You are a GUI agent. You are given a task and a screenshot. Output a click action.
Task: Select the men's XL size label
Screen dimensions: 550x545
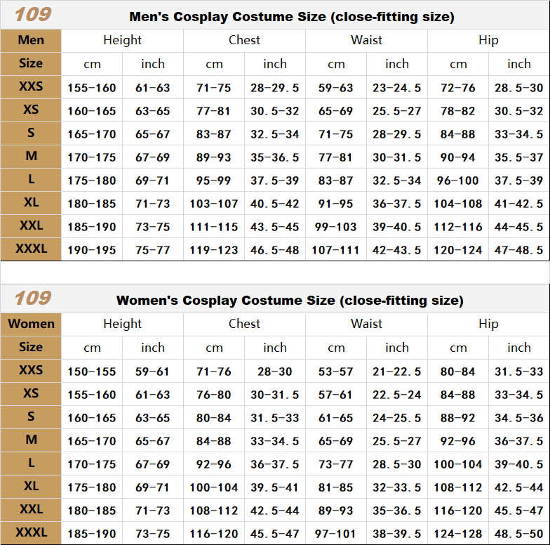pyautogui.click(x=31, y=202)
